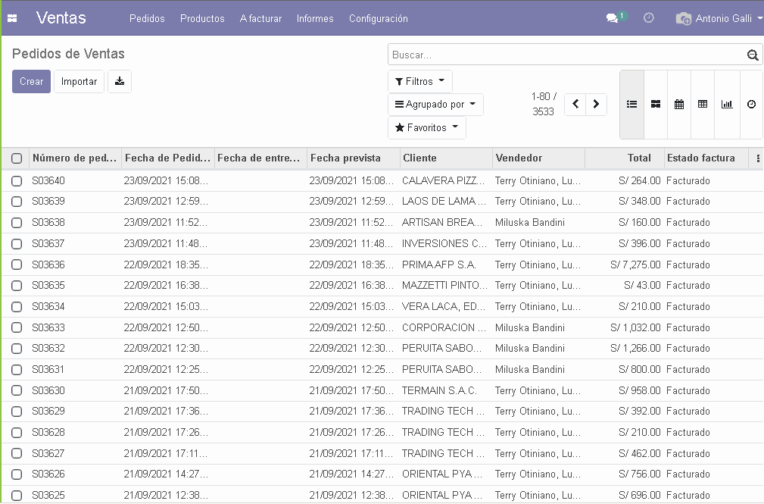Click the Crear button

(31, 82)
